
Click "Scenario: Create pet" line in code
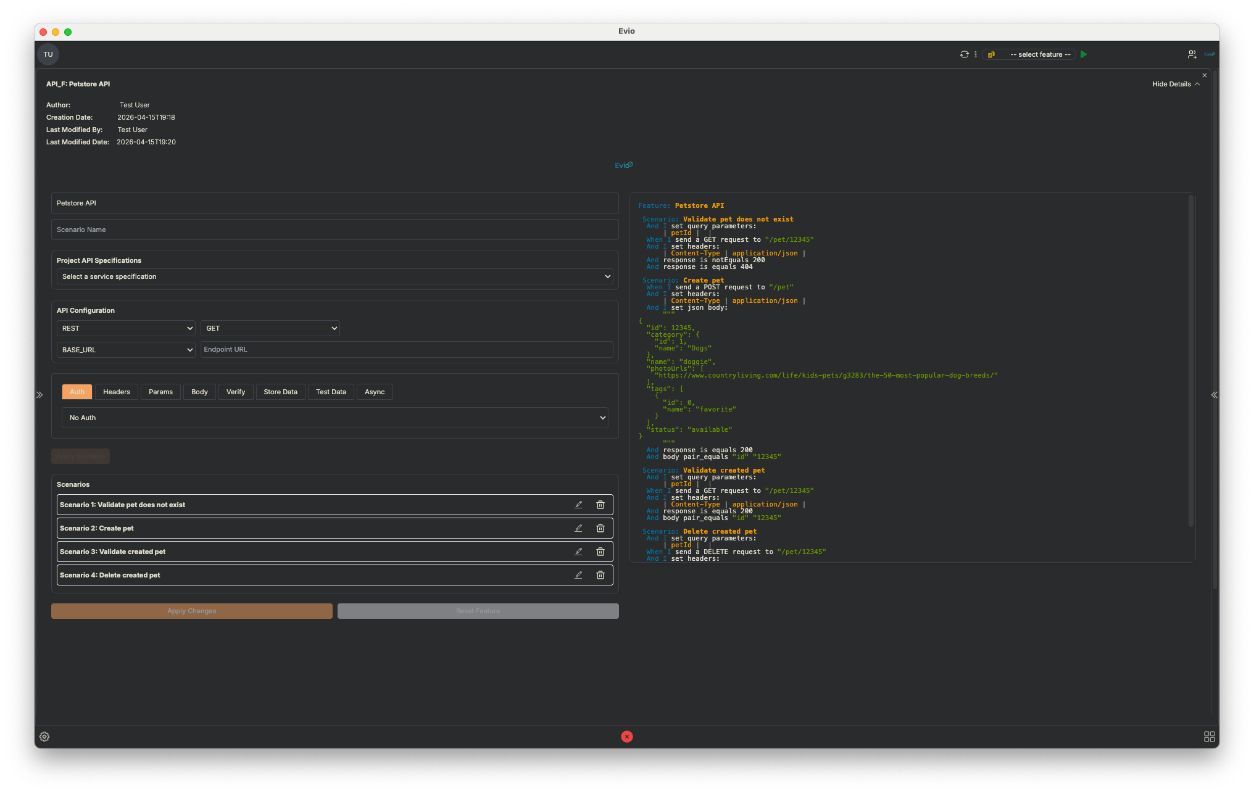point(683,280)
